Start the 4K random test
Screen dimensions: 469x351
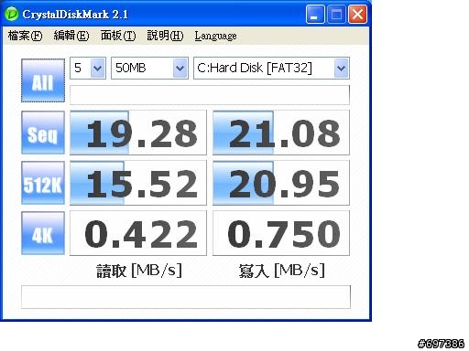point(43,233)
